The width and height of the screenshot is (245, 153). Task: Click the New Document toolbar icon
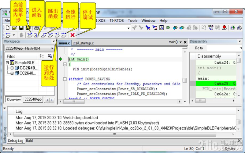(7, 28)
